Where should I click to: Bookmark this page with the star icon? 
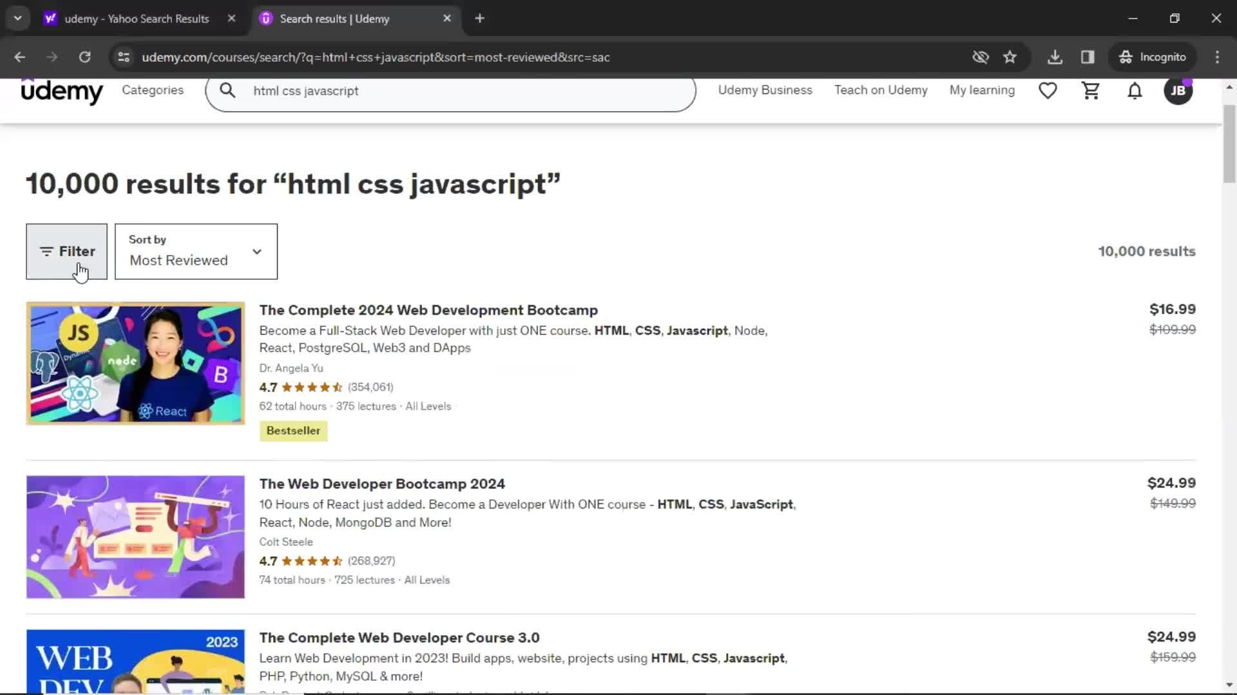click(1010, 57)
